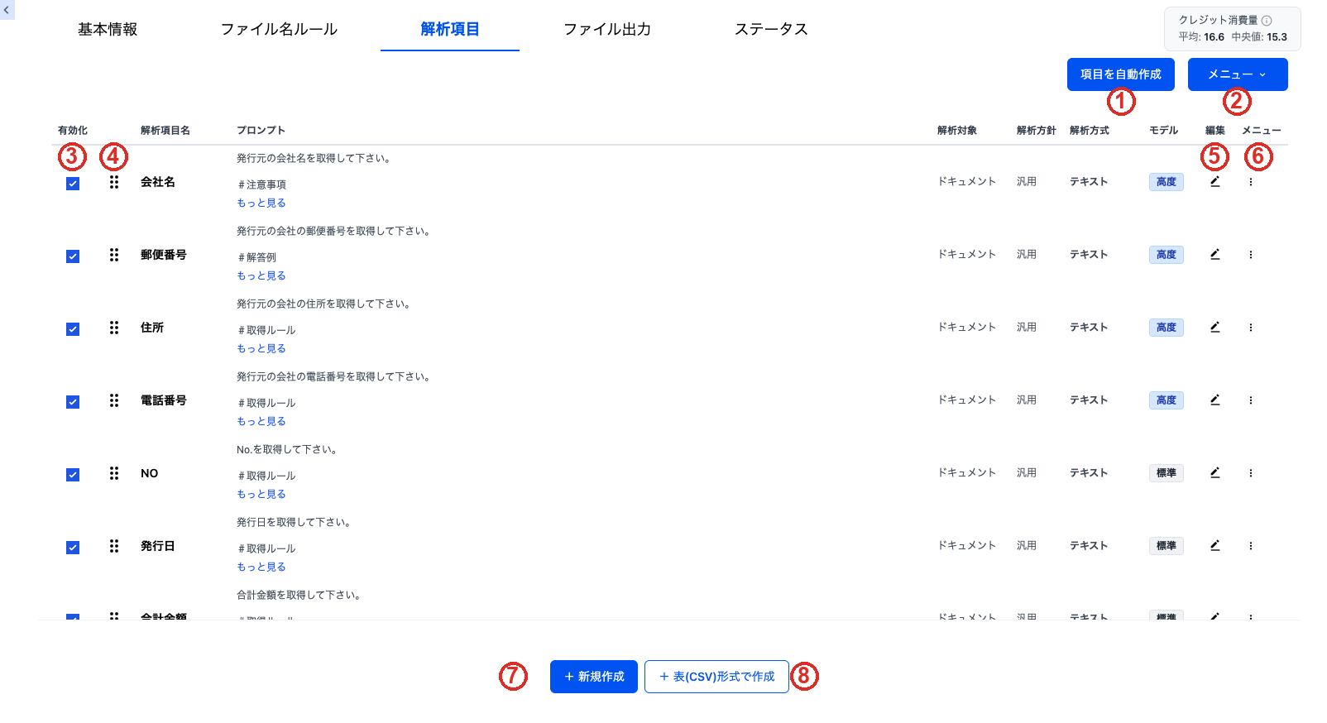1327x723 pixels.
Task: Click the 解析方式 column header
Action: click(1090, 131)
